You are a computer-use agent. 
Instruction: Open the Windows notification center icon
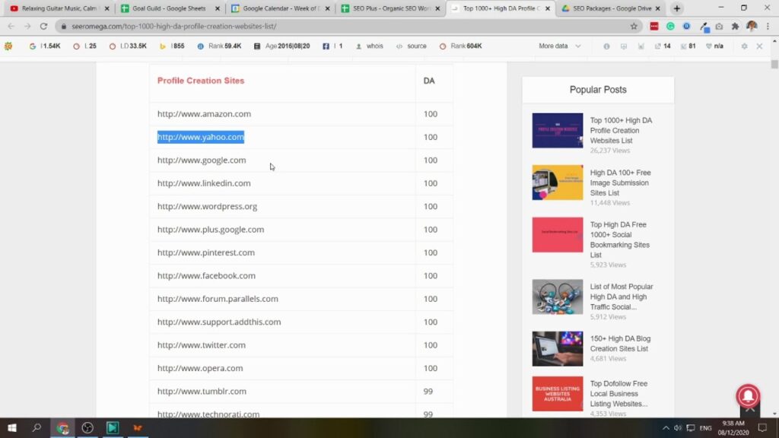pos(762,428)
